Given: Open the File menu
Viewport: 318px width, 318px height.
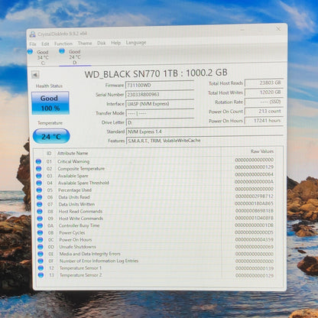Looking at the screenshot, I should [x=33, y=44].
